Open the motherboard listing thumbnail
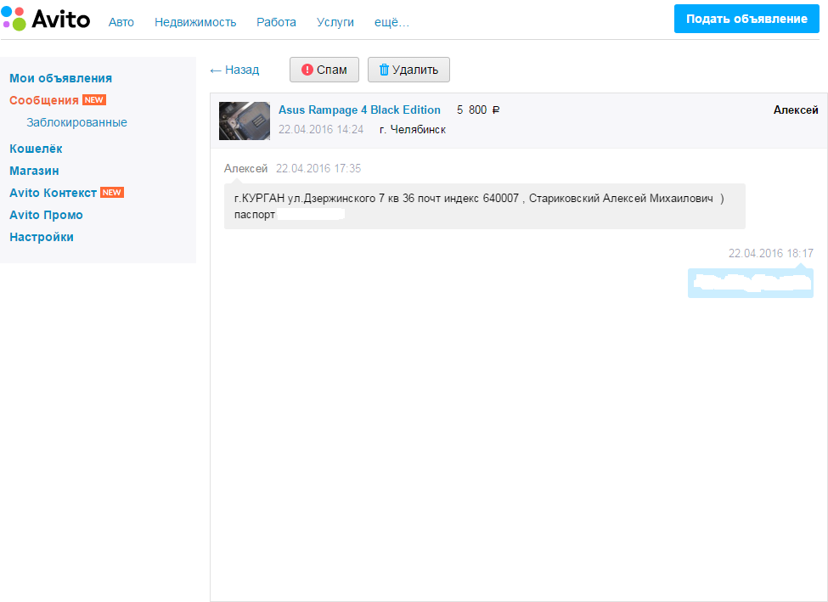828x602 pixels. [245, 121]
